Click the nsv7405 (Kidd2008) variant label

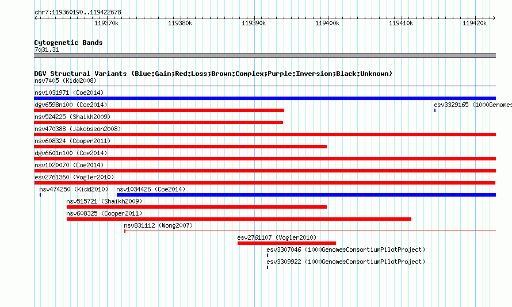pos(66,80)
